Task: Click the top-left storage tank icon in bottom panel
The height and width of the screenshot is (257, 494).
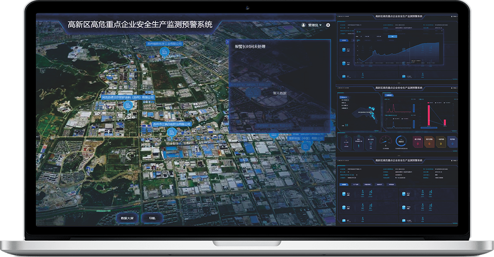Action: pos(343,194)
